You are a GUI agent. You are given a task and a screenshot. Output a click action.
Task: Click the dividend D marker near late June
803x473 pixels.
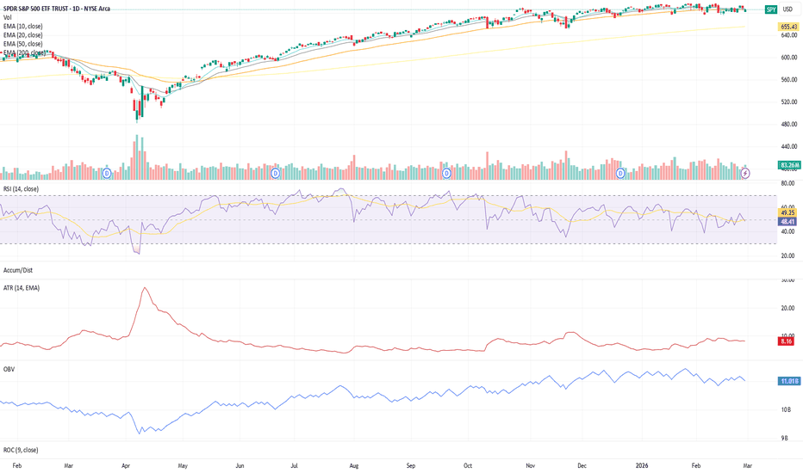click(276, 174)
